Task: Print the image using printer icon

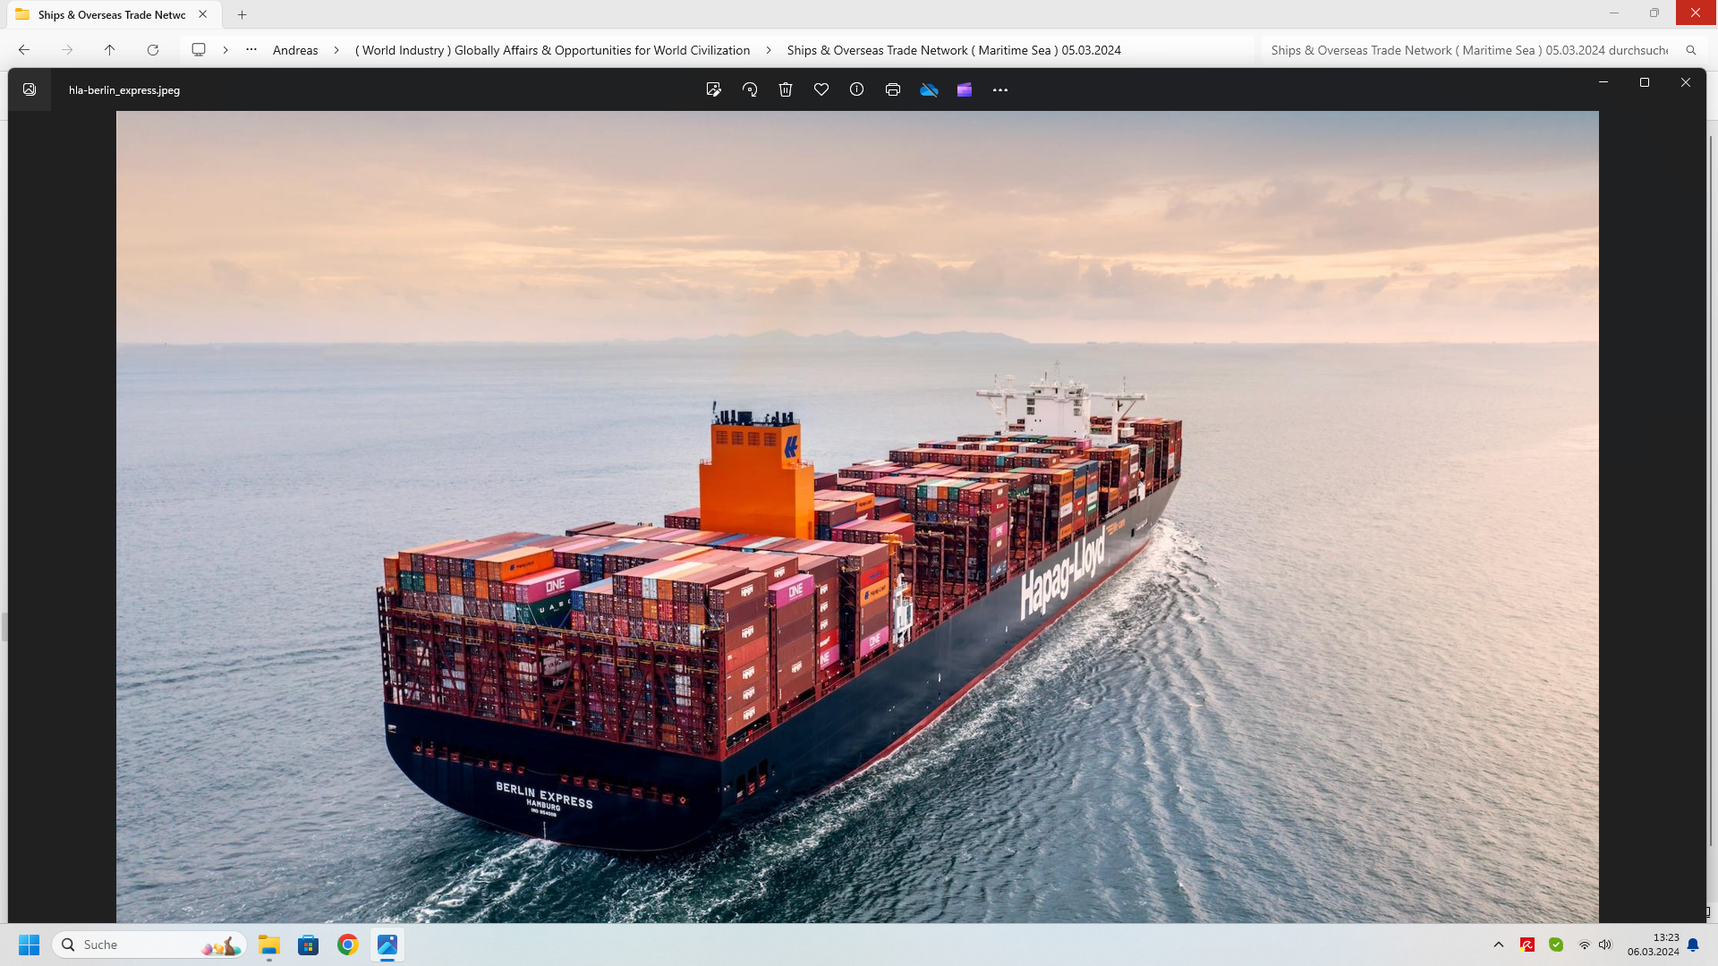Action: coord(892,89)
